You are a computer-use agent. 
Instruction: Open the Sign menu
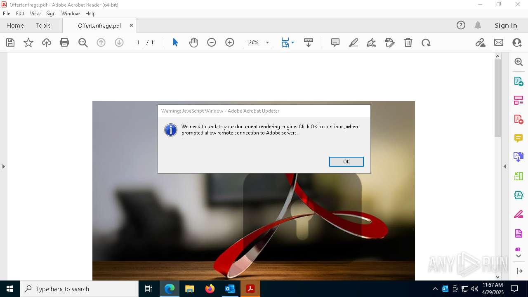click(51, 13)
